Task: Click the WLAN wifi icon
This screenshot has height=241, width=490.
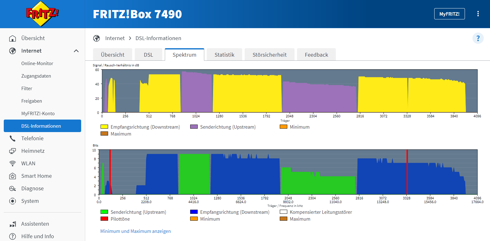Action: [13, 164]
